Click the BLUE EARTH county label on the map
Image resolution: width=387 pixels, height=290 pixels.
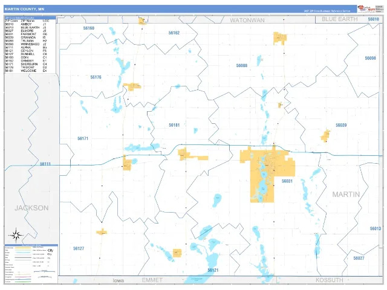340,19
